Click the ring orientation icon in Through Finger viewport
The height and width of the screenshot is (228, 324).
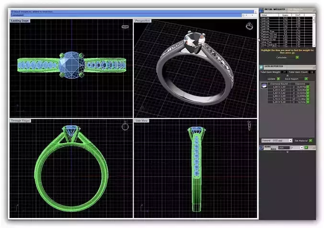pyautogui.click(x=125, y=126)
